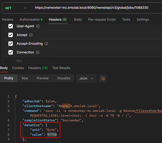The width and height of the screenshot is (162, 143).
Task: Switch to Preview response view
Action: point(43,78)
